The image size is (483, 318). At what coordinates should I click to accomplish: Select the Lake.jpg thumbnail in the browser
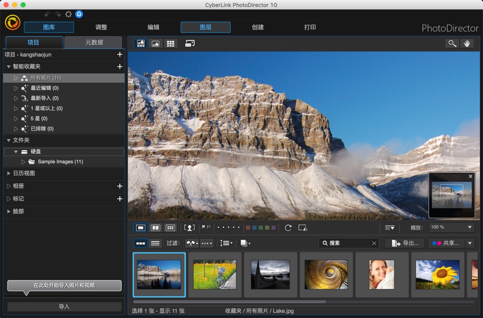point(159,275)
